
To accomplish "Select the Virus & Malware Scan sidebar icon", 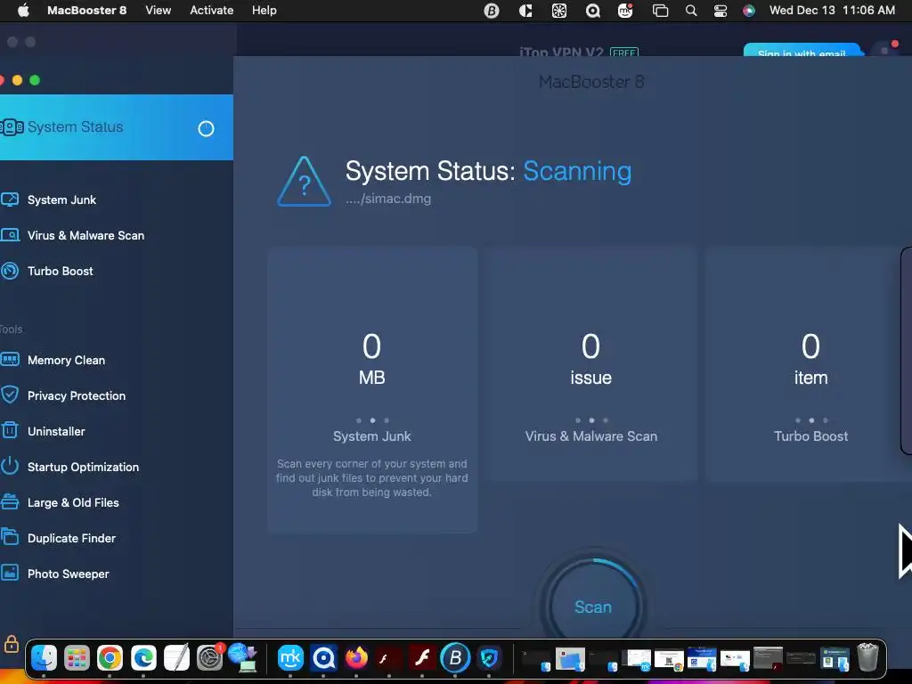I will coord(9,235).
